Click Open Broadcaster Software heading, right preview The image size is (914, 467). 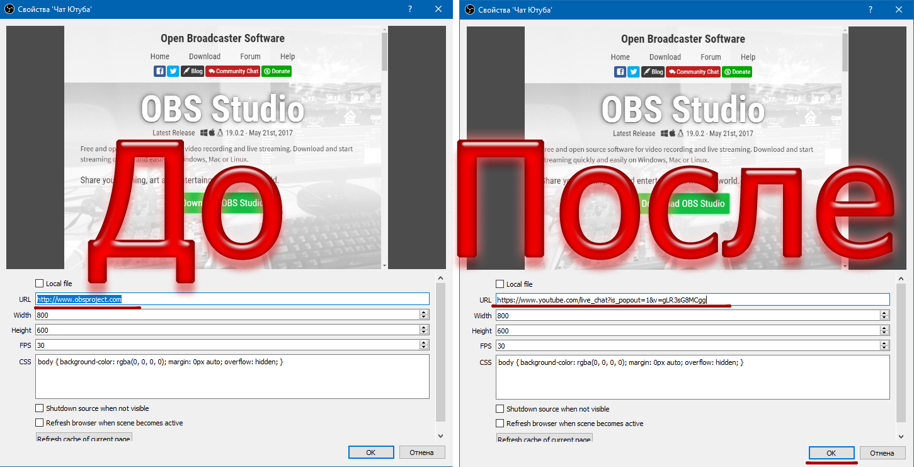[x=683, y=39]
